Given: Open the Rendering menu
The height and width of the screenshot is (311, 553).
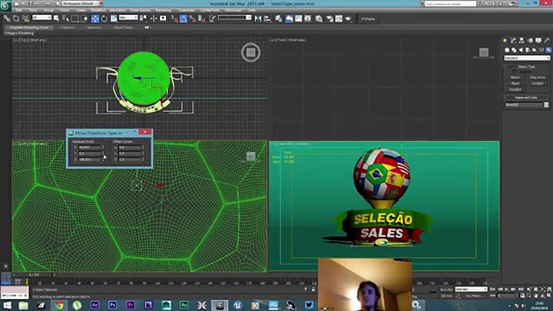Looking at the screenshot, I should [163, 10].
